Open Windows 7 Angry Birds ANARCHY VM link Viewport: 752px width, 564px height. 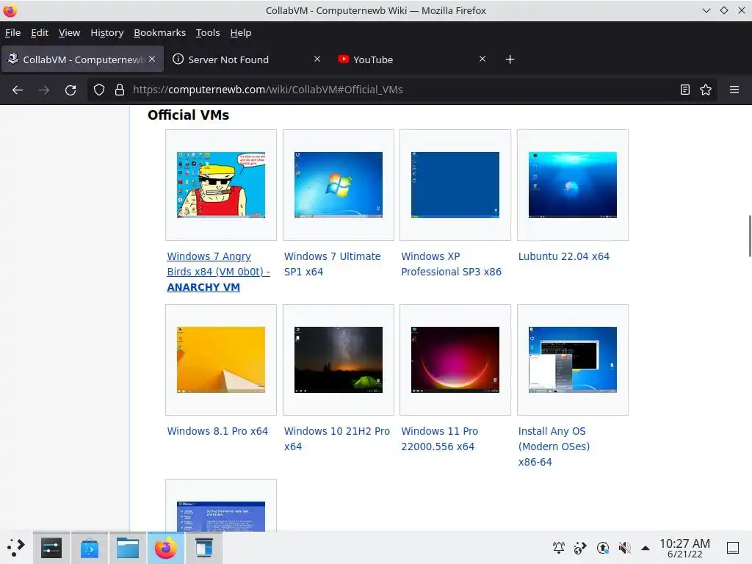click(218, 272)
